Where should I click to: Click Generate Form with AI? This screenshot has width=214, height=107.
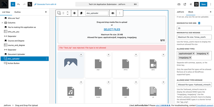point(45,4)
